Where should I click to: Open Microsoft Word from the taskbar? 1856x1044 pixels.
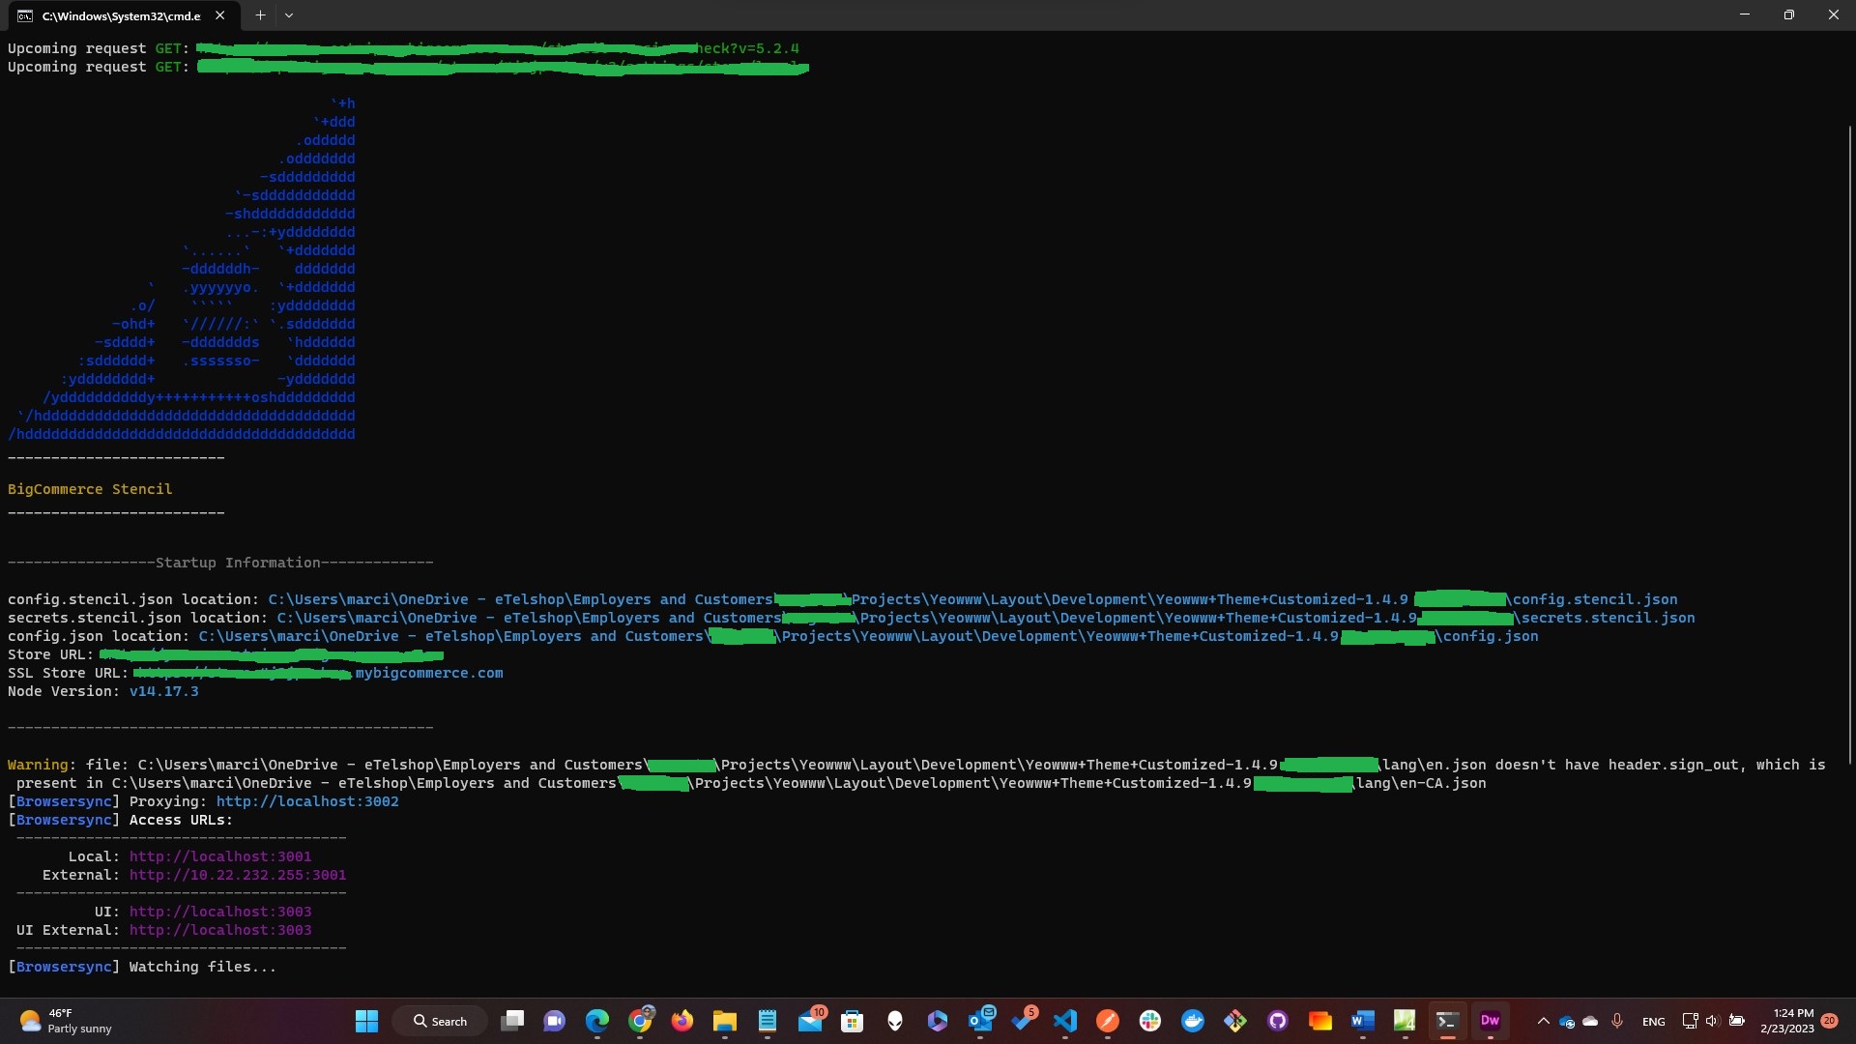1363,1021
